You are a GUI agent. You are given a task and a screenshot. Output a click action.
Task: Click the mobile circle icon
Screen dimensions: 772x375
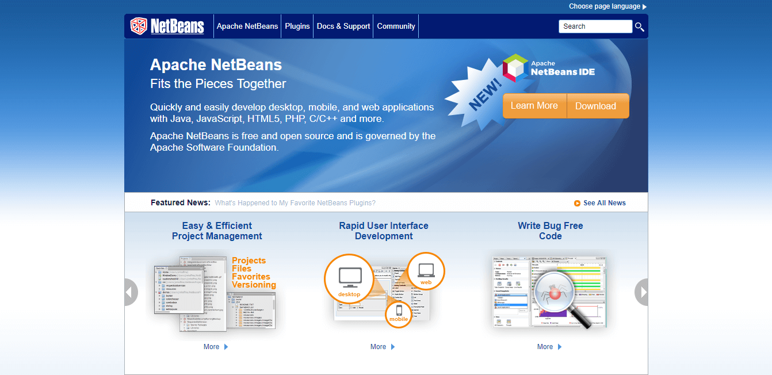pyautogui.click(x=399, y=314)
